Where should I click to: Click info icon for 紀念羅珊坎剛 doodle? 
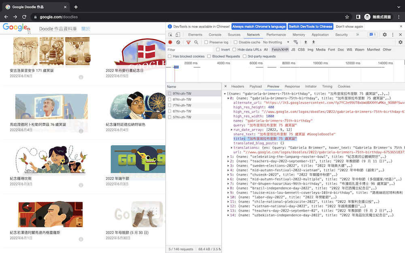pyautogui.click(x=81, y=185)
